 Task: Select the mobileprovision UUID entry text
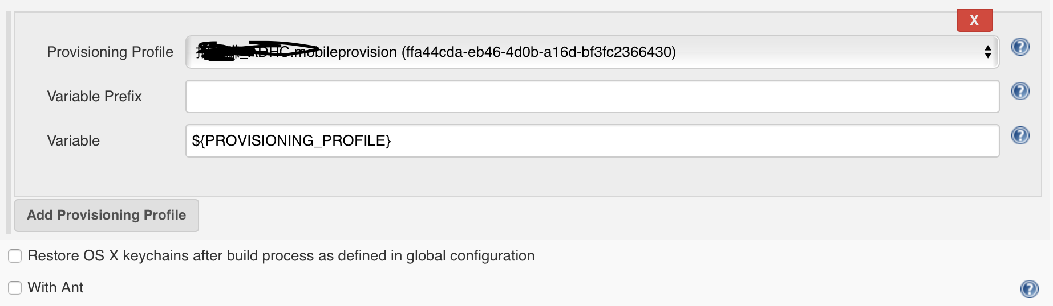coord(538,52)
